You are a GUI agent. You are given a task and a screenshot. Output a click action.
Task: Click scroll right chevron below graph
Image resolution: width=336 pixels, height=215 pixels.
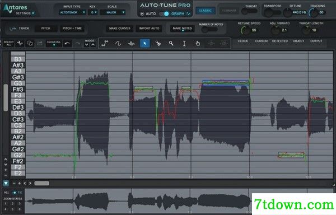pos(30,183)
